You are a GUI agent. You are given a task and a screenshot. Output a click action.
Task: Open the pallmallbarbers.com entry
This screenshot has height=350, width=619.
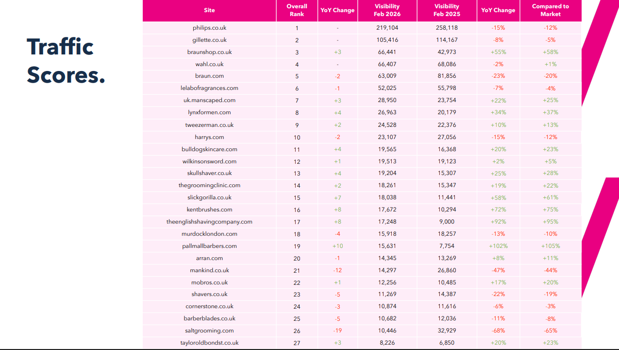pyautogui.click(x=209, y=246)
